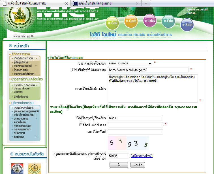This screenshot has height=174, width=214.
Task: Click the red-blue agency emblem under หน่วยงานในสังกัด
Action: pyautogui.click(x=17, y=169)
